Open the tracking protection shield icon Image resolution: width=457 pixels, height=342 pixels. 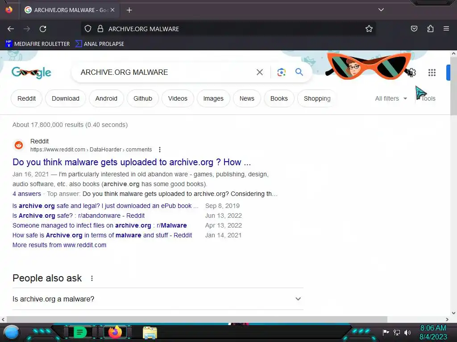click(x=88, y=29)
